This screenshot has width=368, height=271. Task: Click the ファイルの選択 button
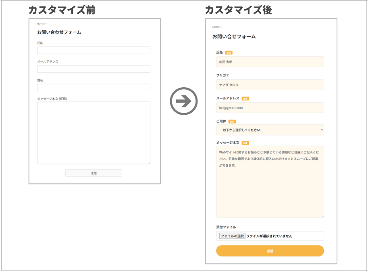(x=232, y=236)
